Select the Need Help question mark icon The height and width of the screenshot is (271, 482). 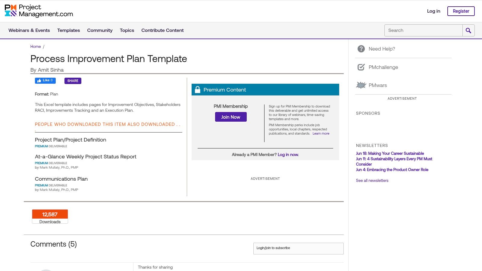point(361,48)
